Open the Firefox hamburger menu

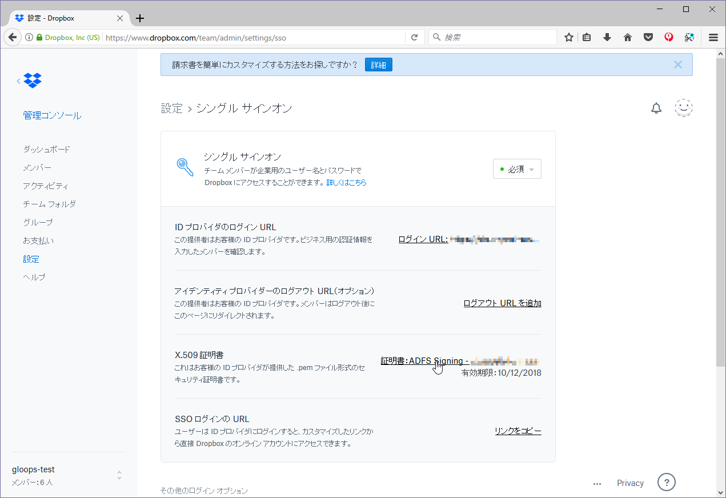(x=713, y=37)
